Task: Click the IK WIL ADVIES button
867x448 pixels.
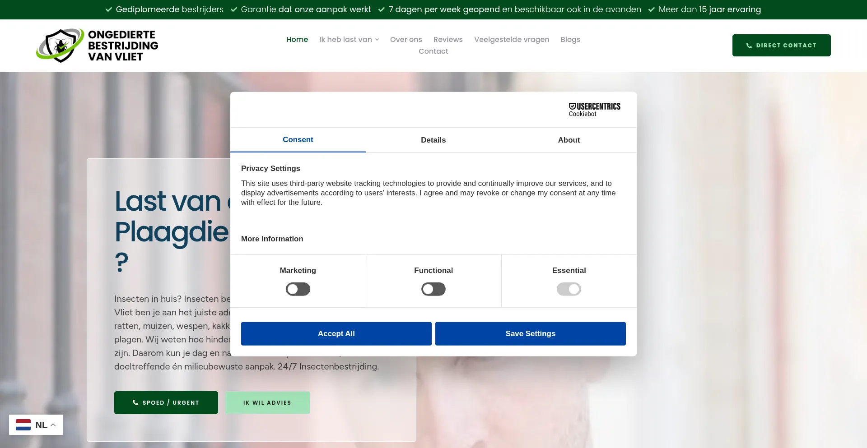Action: 267,402
